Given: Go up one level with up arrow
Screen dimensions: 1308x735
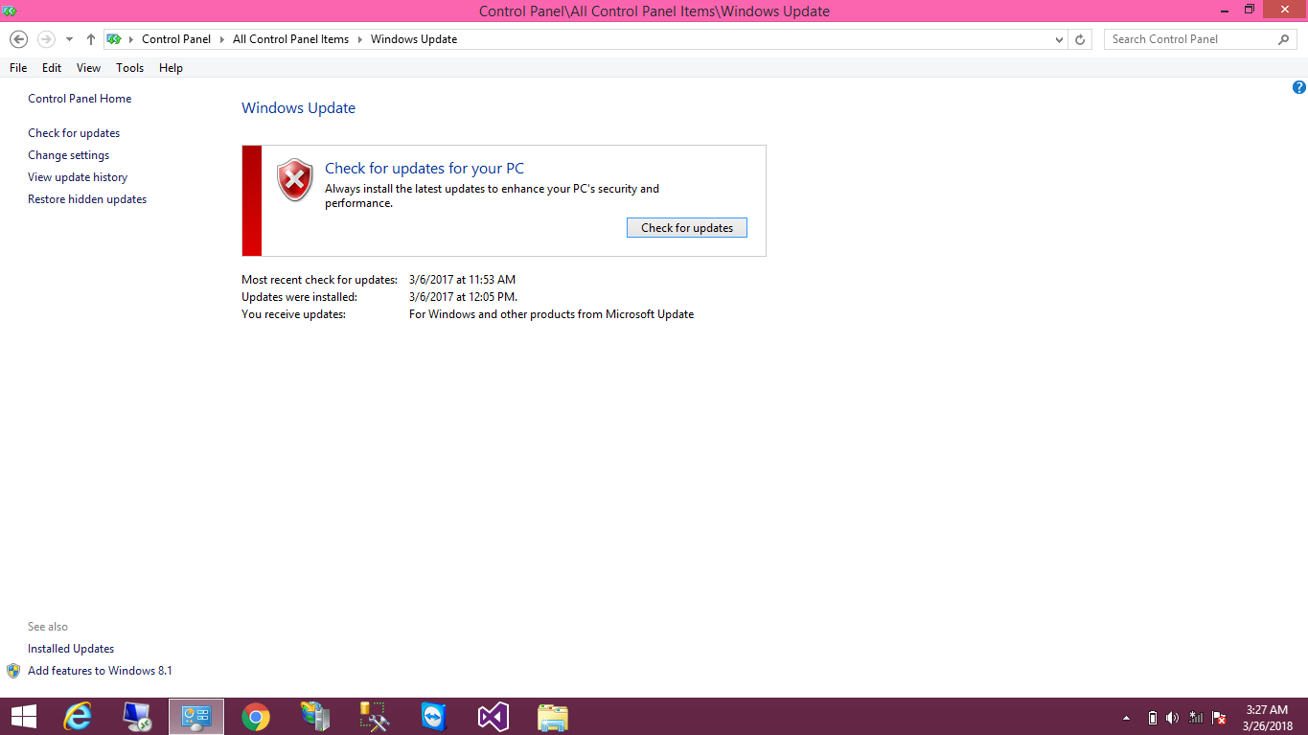Looking at the screenshot, I should 90,39.
